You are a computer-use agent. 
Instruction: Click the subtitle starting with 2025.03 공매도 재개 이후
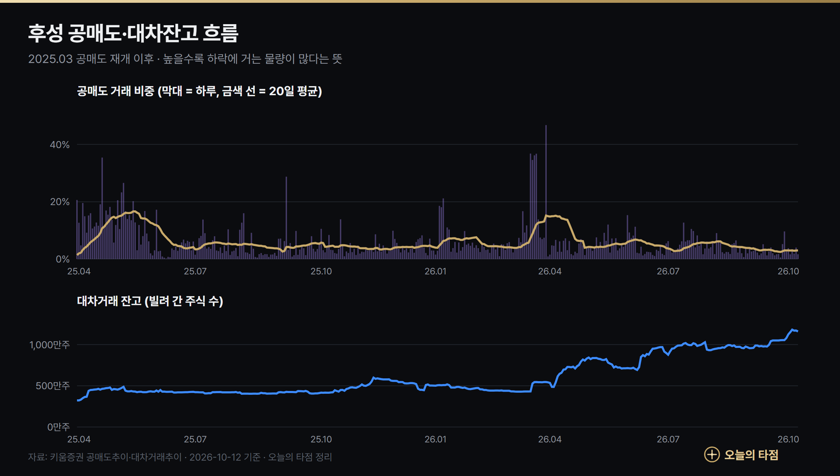(185, 59)
